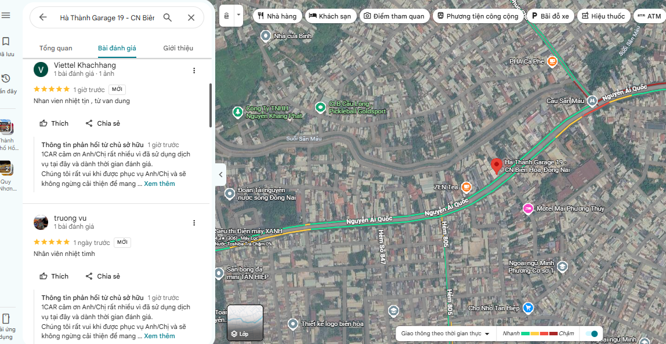Open the mobile app sidebar icon
Image resolution: width=666 pixels, height=344 pixels.
click(6, 319)
